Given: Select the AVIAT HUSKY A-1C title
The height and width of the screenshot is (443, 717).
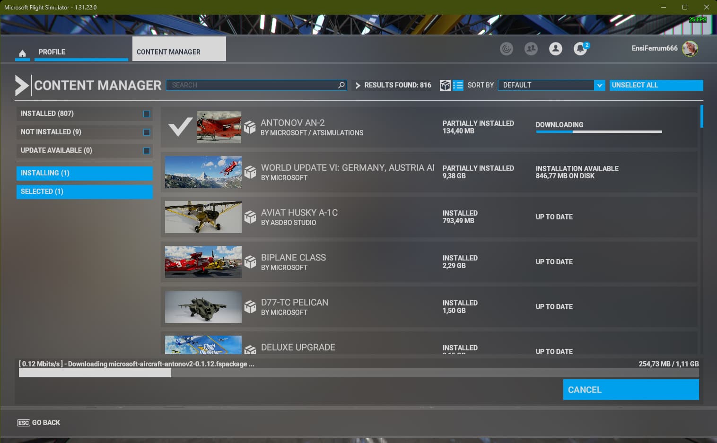Looking at the screenshot, I should (299, 213).
